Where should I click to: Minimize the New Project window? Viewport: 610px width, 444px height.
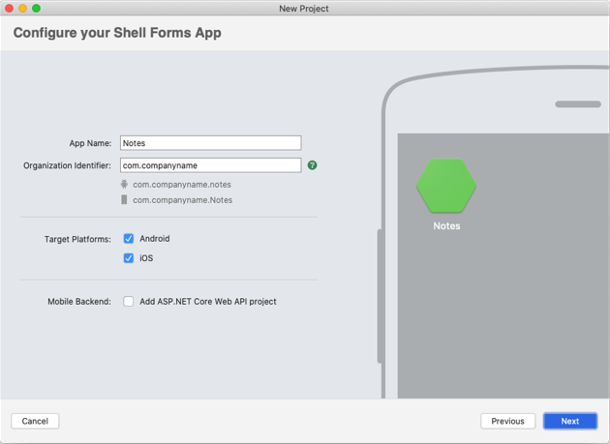[x=23, y=9]
